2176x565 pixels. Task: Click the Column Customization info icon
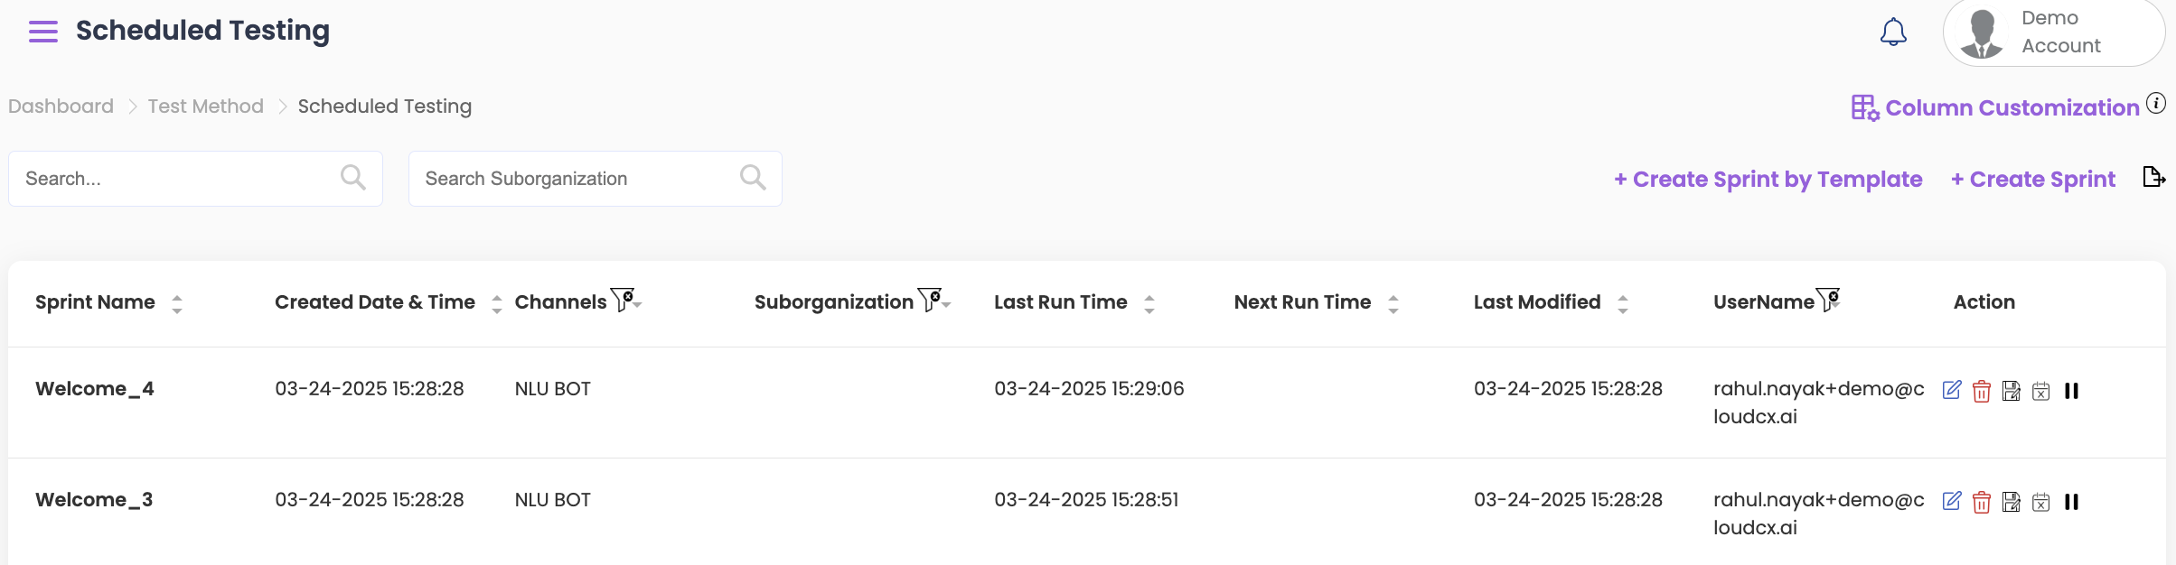pos(2156,103)
